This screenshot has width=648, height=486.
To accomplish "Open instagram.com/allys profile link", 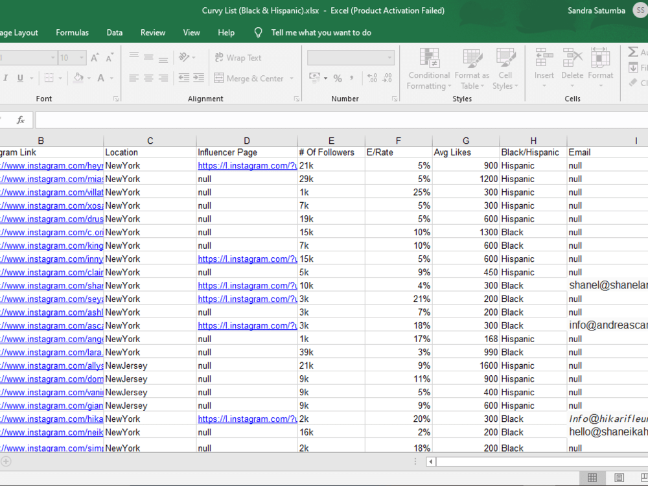I will click(x=52, y=365).
